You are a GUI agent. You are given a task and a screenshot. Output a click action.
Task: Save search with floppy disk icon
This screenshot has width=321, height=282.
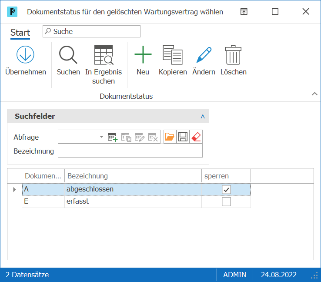tap(183, 137)
